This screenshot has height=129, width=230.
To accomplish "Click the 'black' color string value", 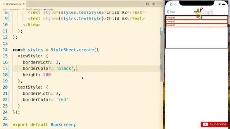I will point(65,68).
